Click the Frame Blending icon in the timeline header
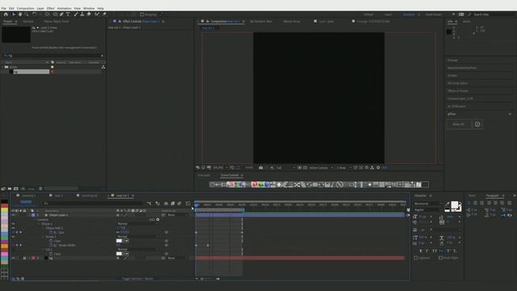The height and width of the screenshot is (291, 517). pos(172,204)
